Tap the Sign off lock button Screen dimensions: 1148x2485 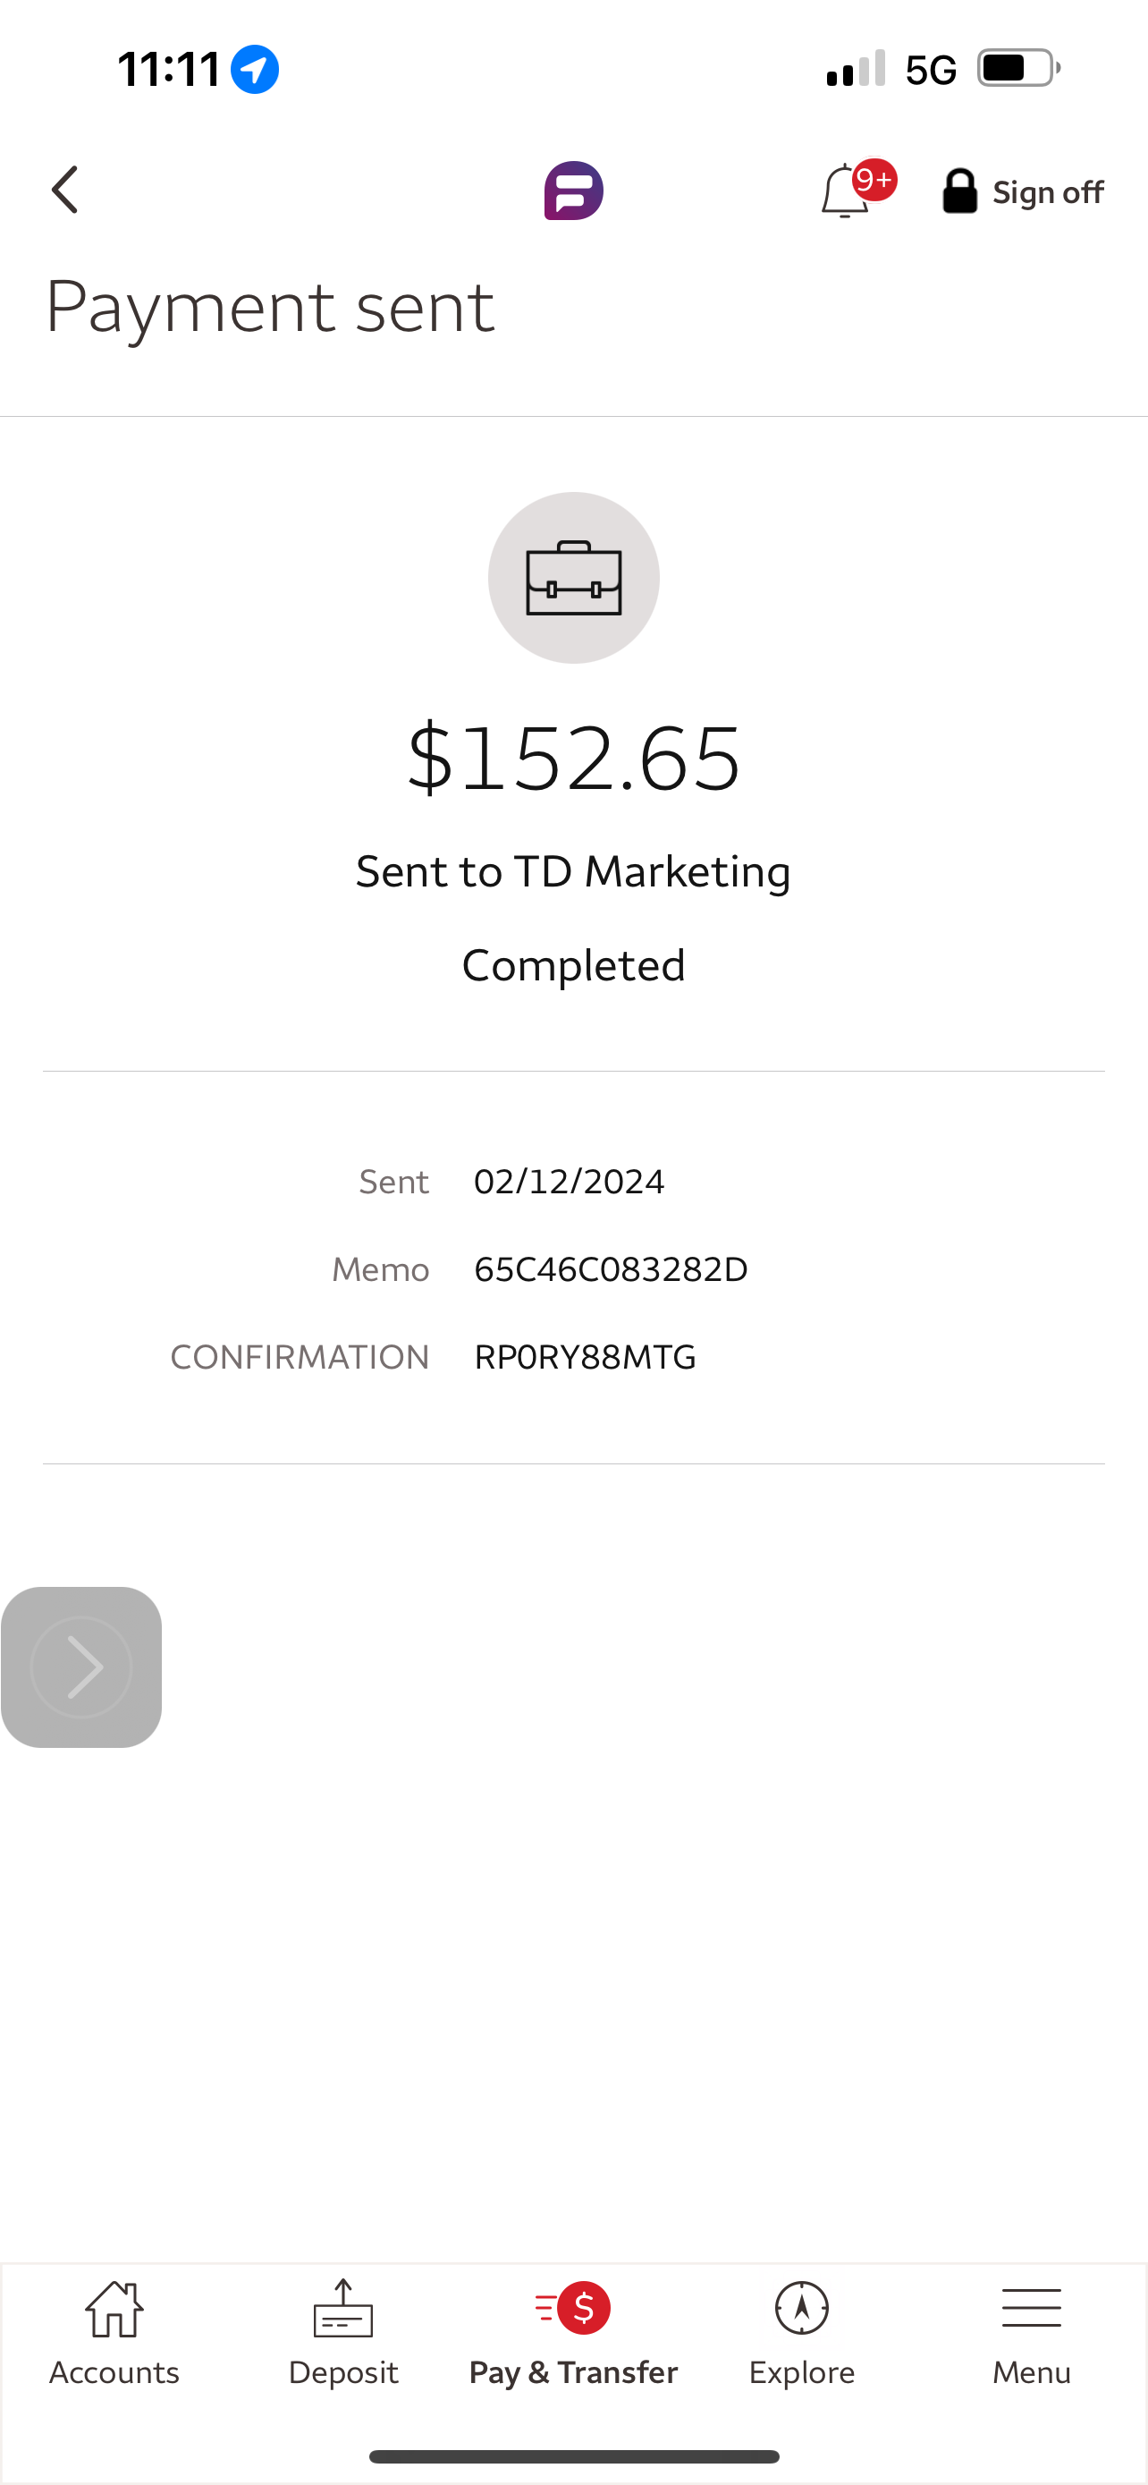(1023, 192)
